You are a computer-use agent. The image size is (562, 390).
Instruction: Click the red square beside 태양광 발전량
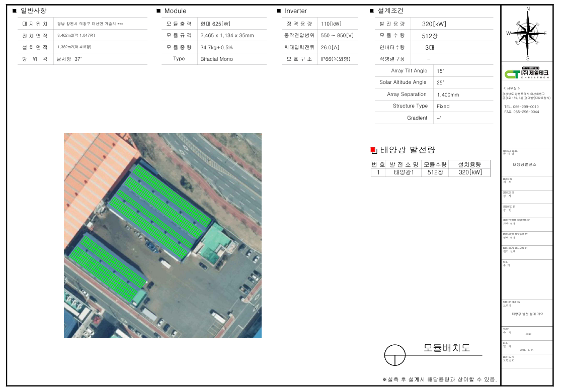[373, 150]
